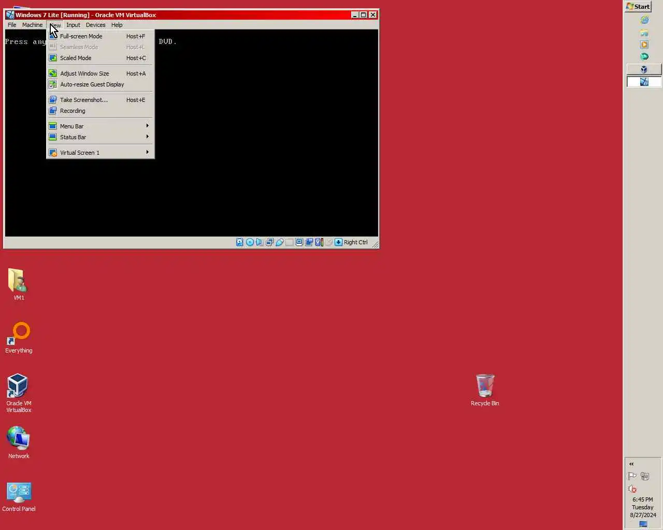The width and height of the screenshot is (663, 530).
Task: Toggle Recording in View menu
Action: [100, 111]
